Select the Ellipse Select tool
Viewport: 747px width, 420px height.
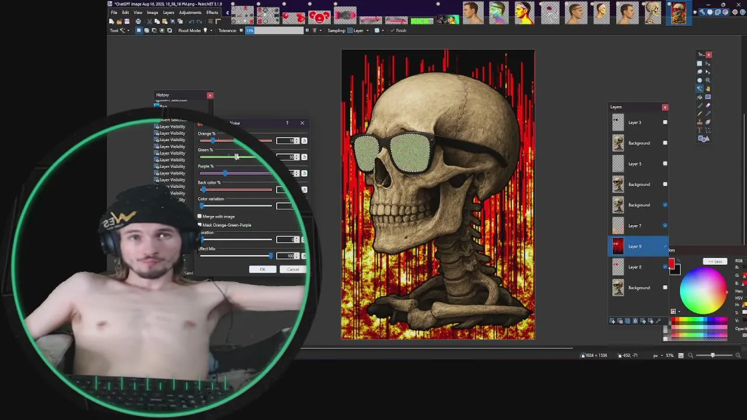[700, 80]
